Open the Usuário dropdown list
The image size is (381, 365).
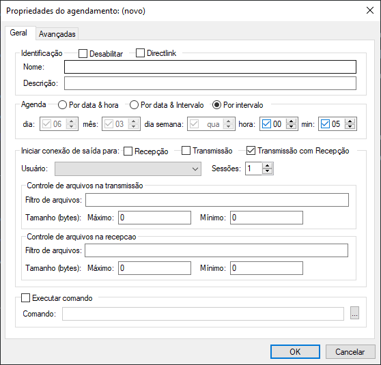[x=128, y=169]
